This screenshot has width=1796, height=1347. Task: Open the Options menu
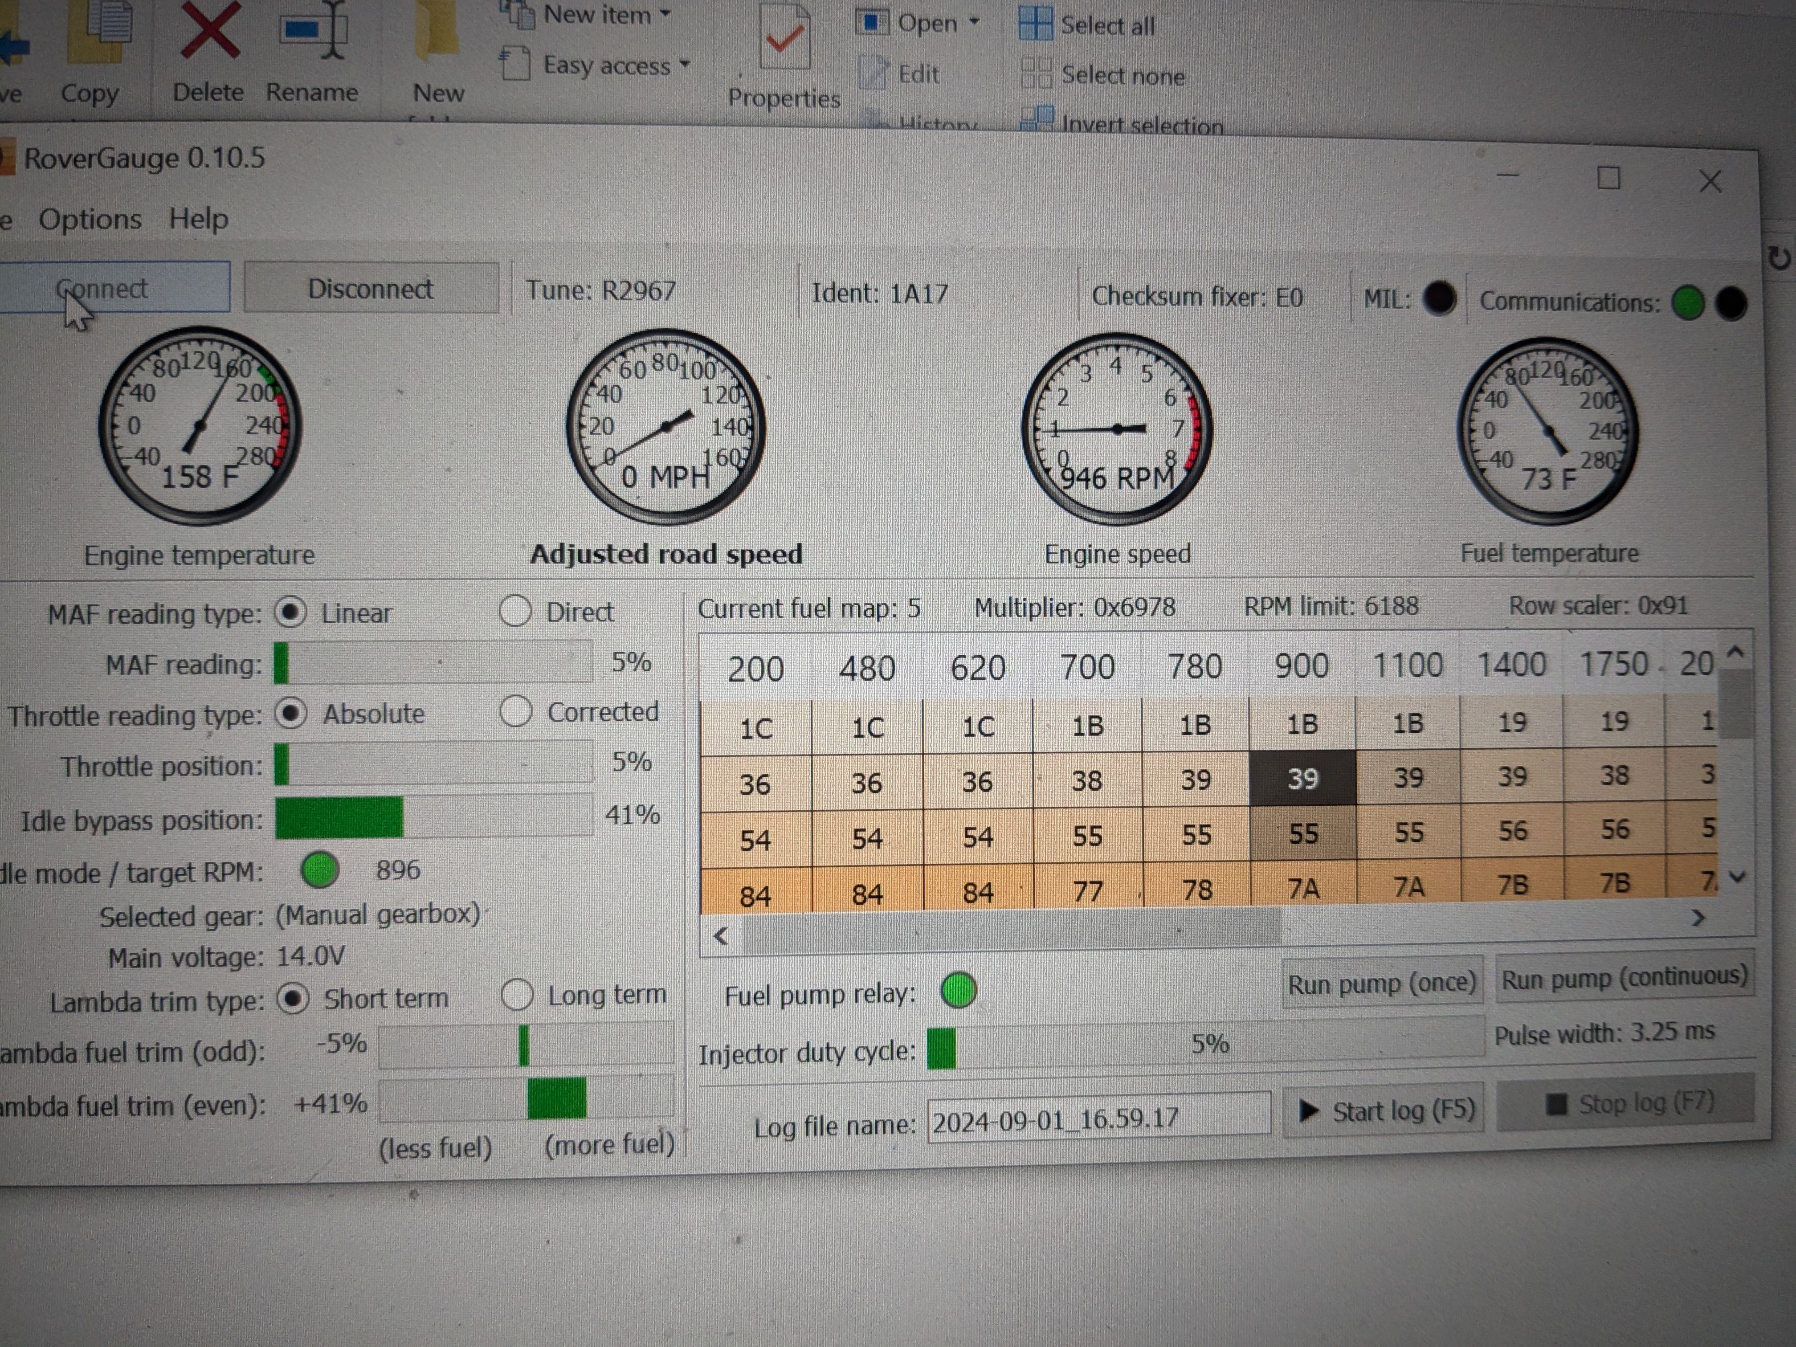click(x=90, y=219)
